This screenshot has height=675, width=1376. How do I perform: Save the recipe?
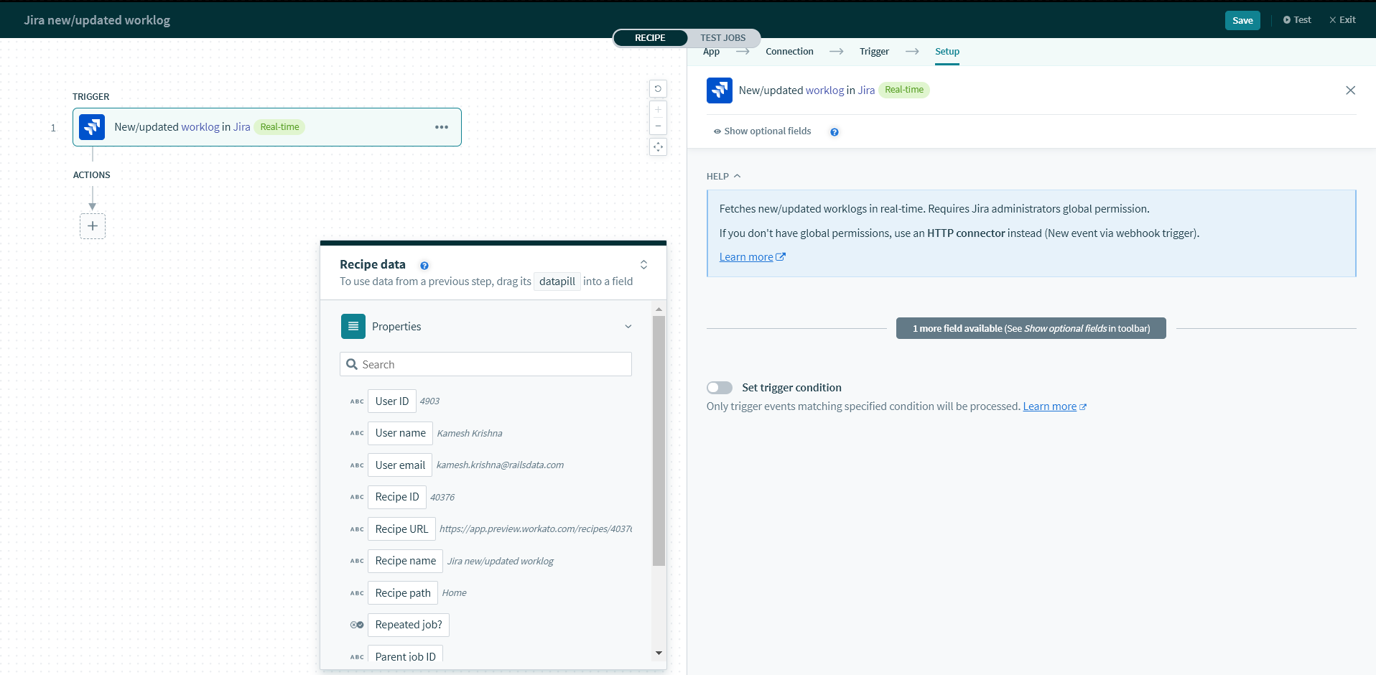(1242, 20)
